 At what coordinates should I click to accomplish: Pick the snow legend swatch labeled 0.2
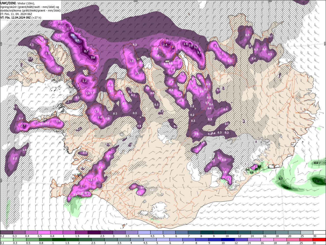pos(6,232)
